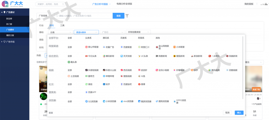Click the QQ浏览器 browser icon
Viewport: 269px width, 120px height.
86,101
